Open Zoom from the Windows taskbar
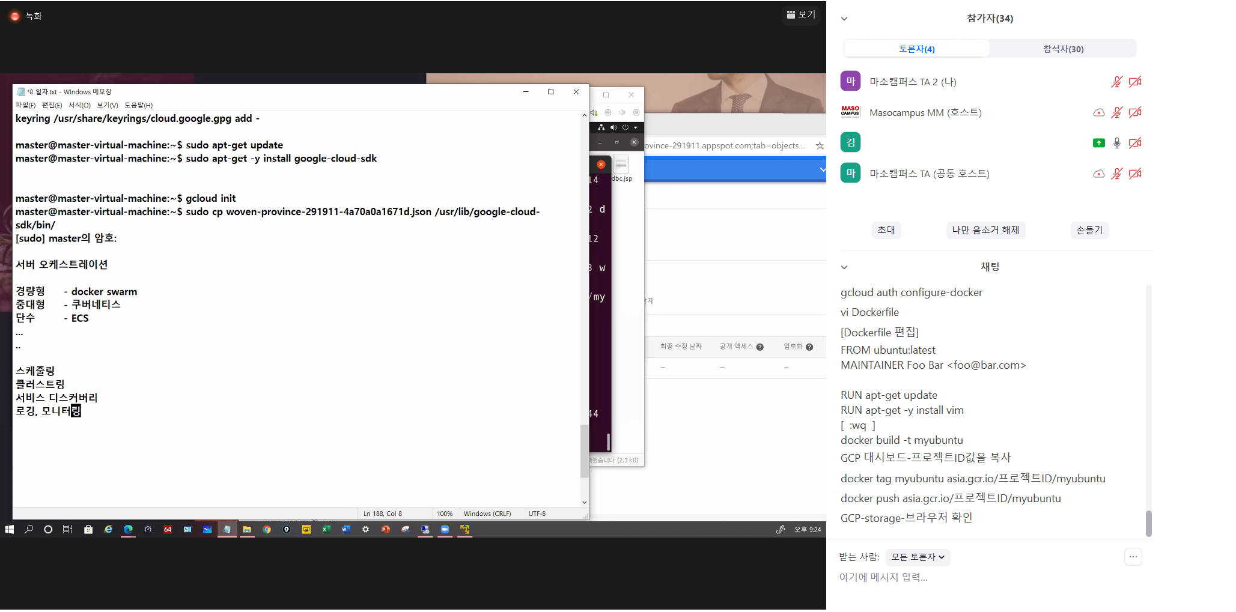This screenshot has height=612, width=1236. [x=445, y=529]
